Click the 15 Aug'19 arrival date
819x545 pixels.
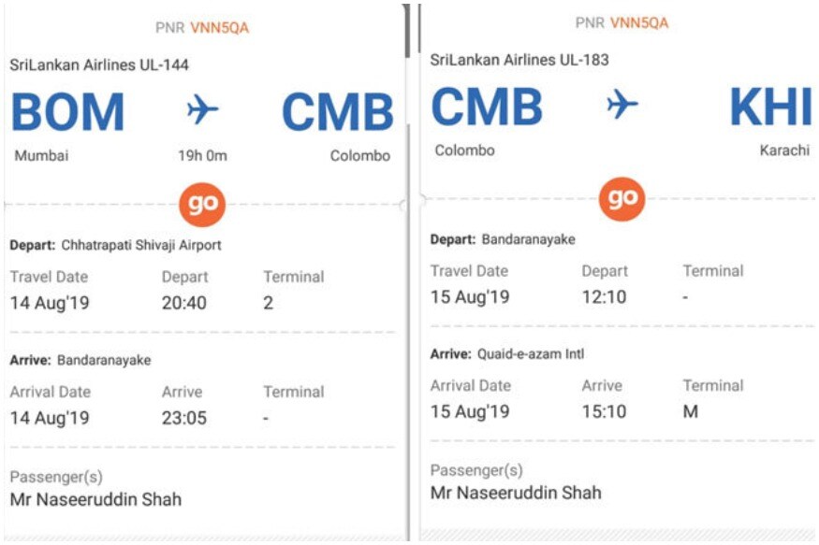click(x=470, y=412)
